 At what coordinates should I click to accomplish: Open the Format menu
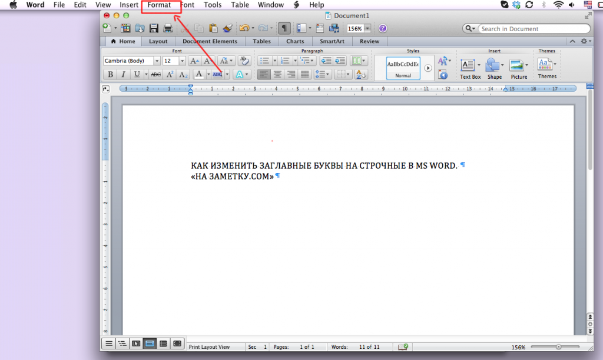click(159, 5)
